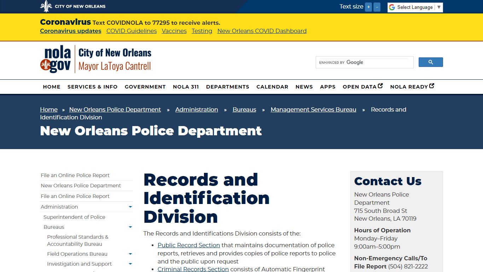Open the NEWS menu item
This screenshot has width=483, height=272.
pyautogui.click(x=304, y=87)
